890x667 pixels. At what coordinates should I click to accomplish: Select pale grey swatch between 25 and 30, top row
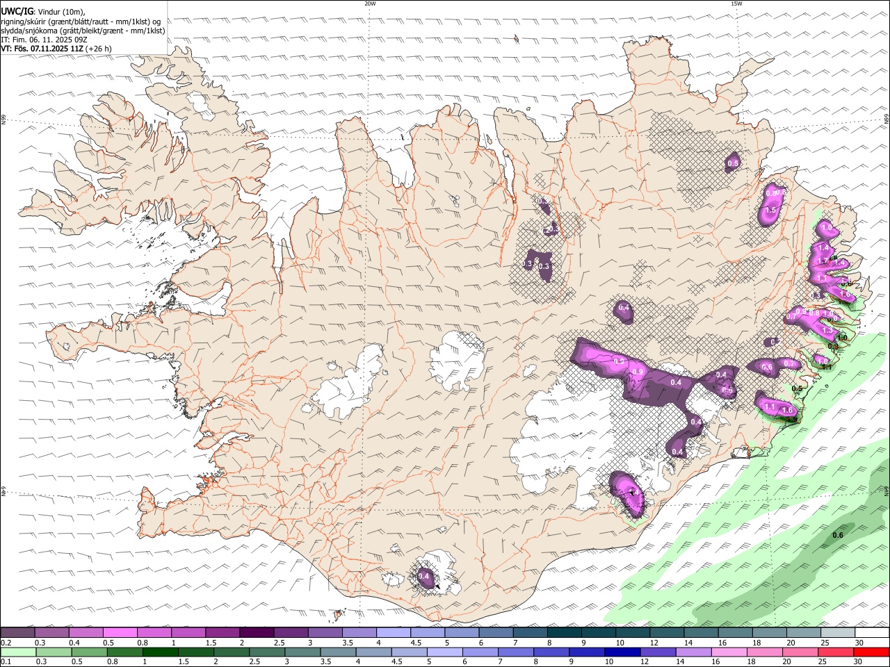click(837, 633)
